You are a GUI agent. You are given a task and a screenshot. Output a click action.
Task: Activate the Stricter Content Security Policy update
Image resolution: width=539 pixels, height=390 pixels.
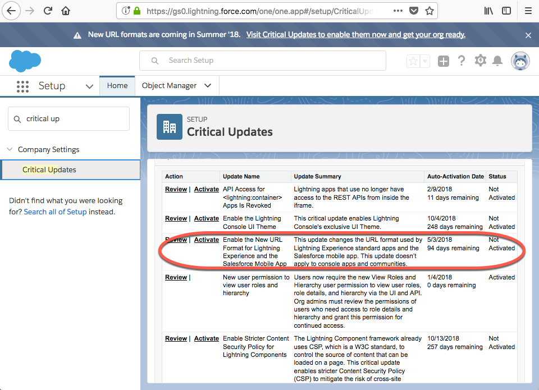(x=206, y=339)
